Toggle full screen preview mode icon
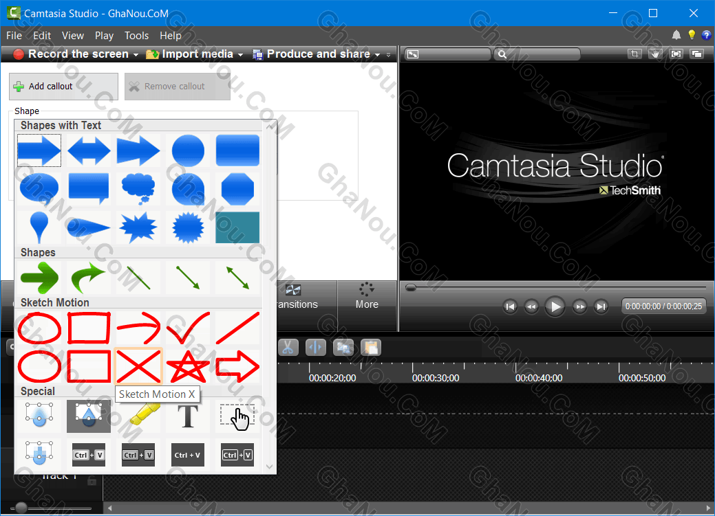This screenshot has width=715, height=516. [676, 54]
